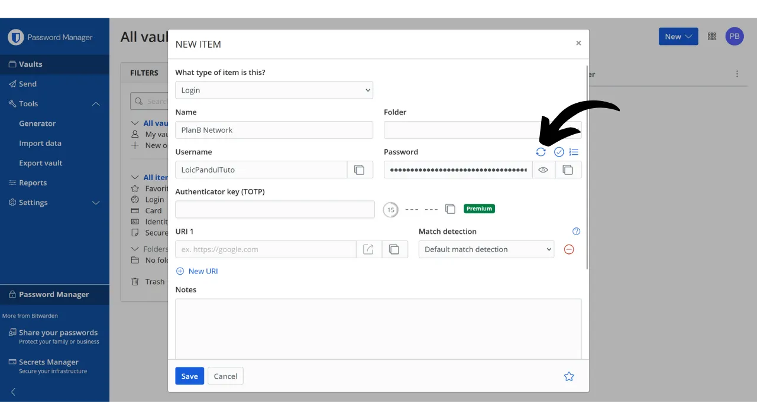757x420 pixels.
Task: Copy the password to clipboard
Action: click(568, 170)
